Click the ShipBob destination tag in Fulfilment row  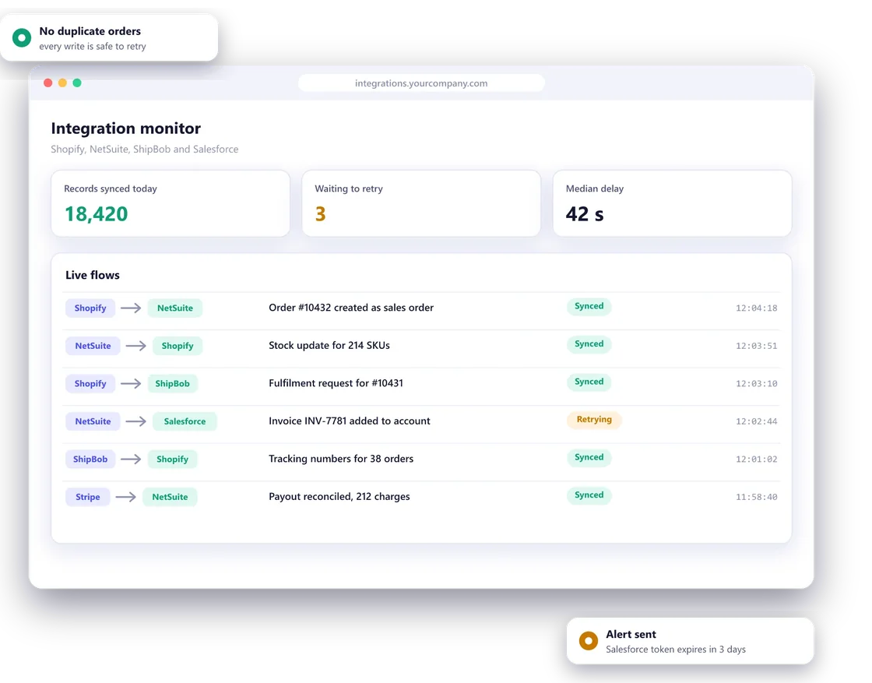point(172,384)
